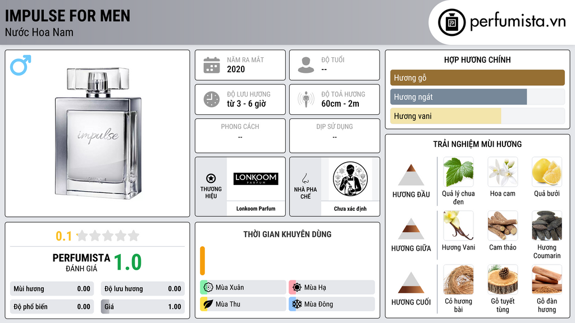The image size is (575, 323).
Task: Click the Hương vani accord bar
Action: click(x=477, y=116)
